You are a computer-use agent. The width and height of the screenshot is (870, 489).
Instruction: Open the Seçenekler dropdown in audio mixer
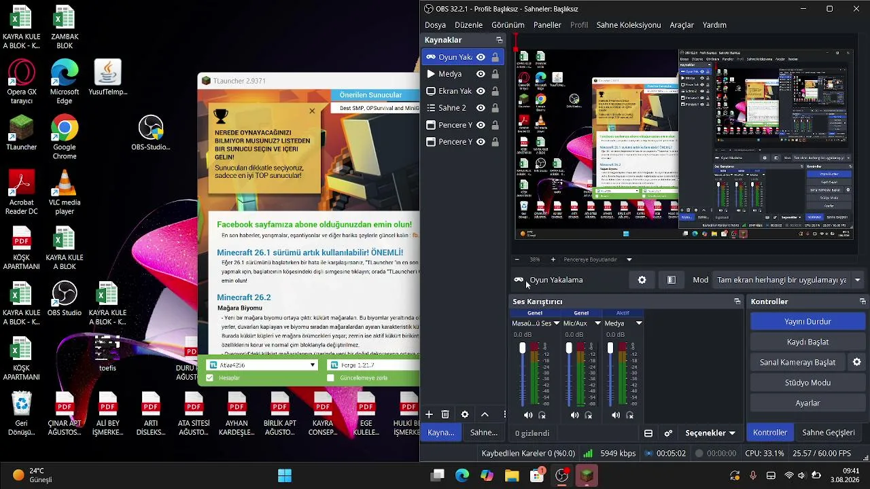click(710, 433)
